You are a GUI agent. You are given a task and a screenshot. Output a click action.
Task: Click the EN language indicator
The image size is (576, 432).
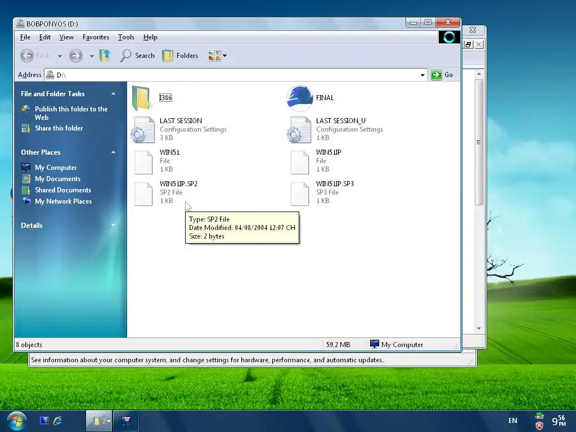click(x=513, y=421)
